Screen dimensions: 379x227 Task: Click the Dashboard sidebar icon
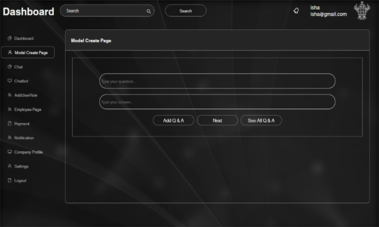[10, 38]
